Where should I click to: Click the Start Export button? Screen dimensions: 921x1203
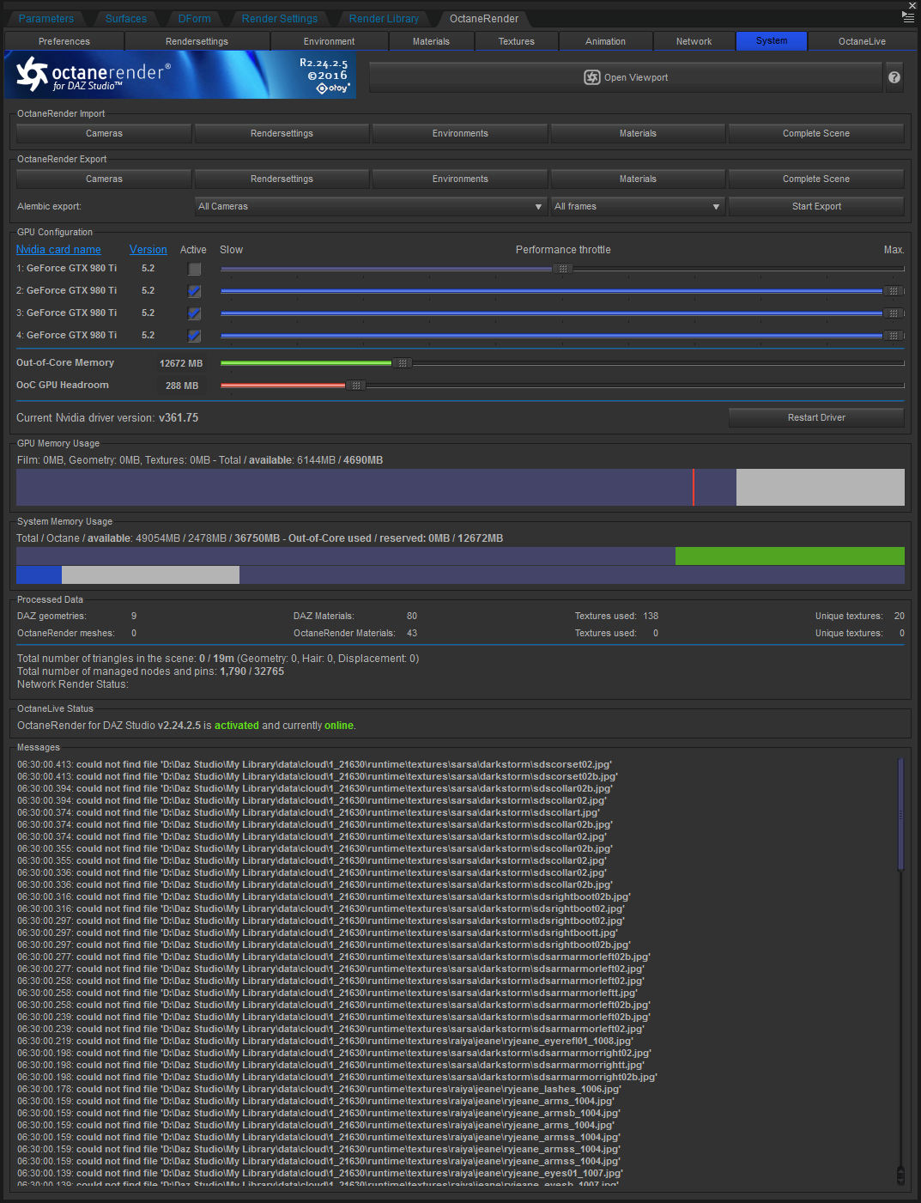816,207
